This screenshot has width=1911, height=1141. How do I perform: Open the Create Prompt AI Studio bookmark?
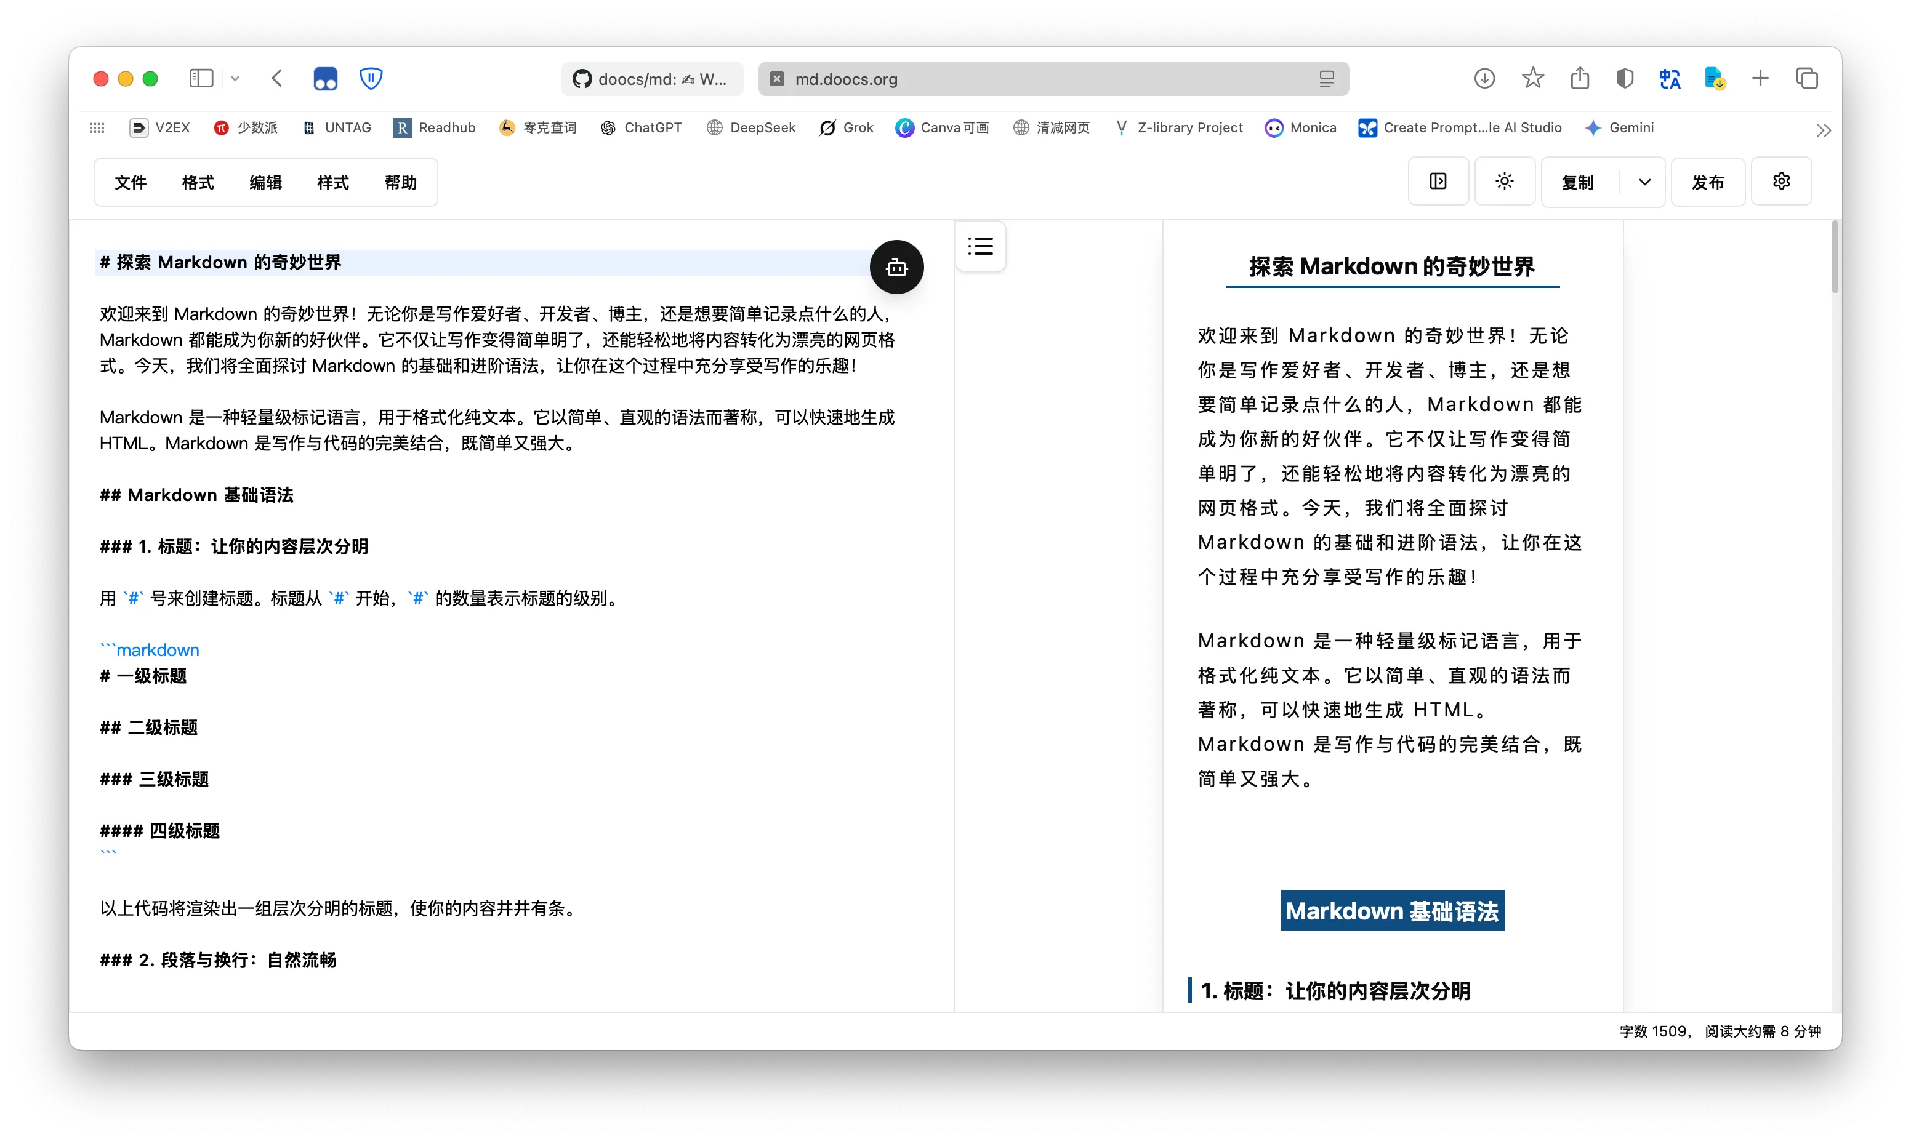[x=1460, y=127]
